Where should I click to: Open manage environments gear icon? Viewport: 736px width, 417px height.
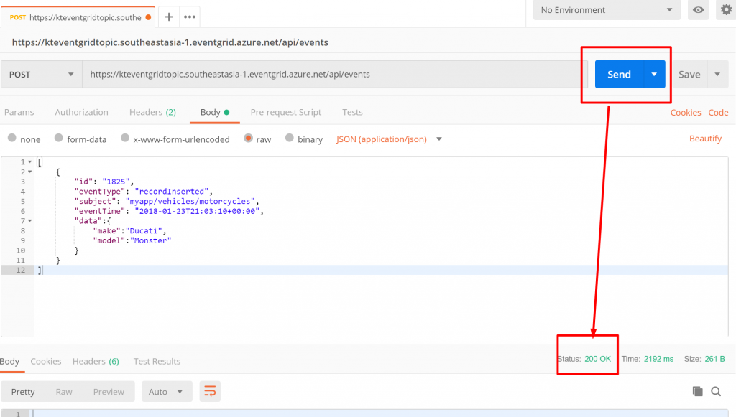pos(726,9)
